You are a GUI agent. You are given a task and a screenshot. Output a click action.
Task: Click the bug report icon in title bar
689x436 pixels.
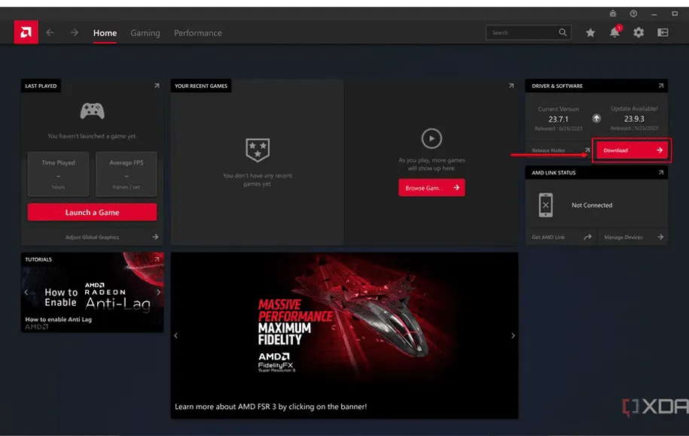click(611, 14)
